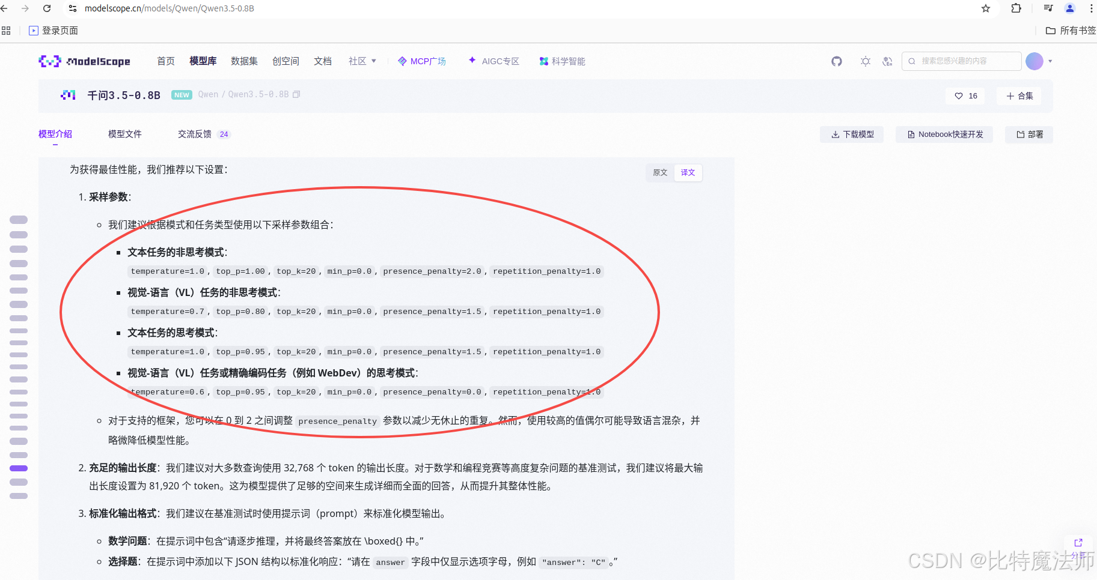Image resolution: width=1097 pixels, height=580 pixels.
Task: Click the heading 文本任务的非思考模式
Action: point(176,252)
